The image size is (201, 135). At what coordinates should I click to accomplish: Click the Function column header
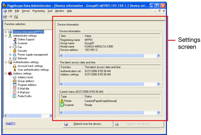pos(71,67)
